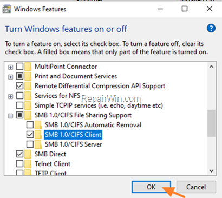The width and height of the screenshot is (222, 198).
Task: Click the blue help question mark icon
Action: 211,28
